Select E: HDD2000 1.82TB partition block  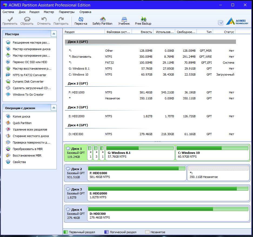tap(168, 193)
